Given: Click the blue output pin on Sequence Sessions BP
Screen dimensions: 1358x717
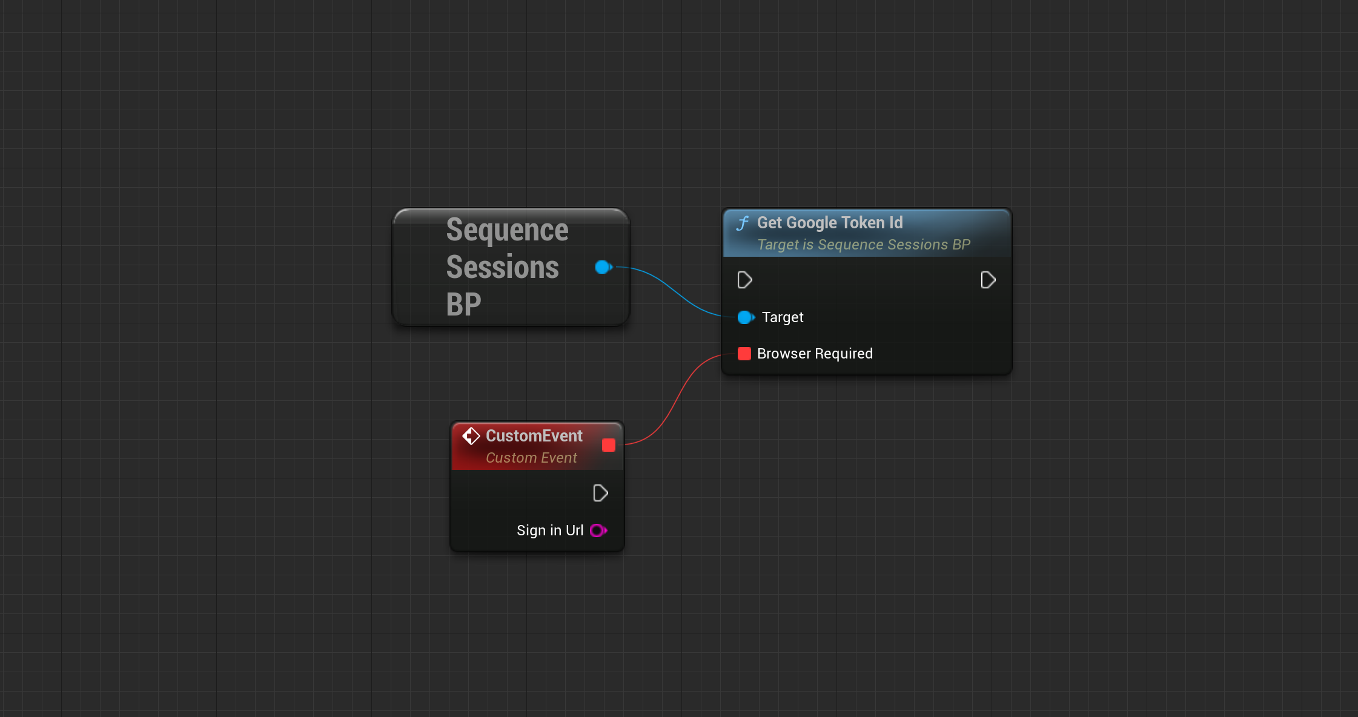Looking at the screenshot, I should click(603, 267).
